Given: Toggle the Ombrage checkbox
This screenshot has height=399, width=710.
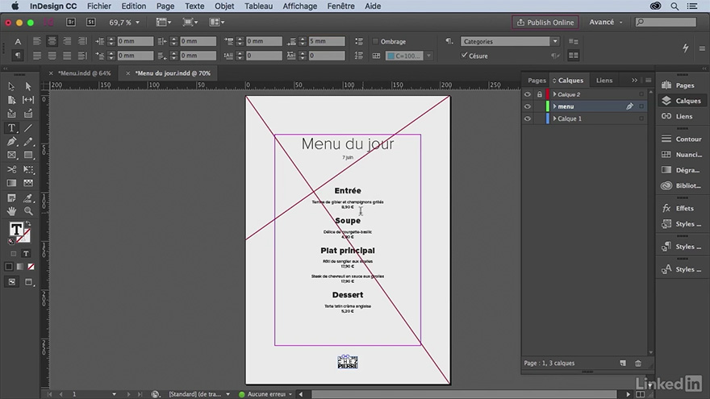Looking at the screenshot, I should 375,42.
